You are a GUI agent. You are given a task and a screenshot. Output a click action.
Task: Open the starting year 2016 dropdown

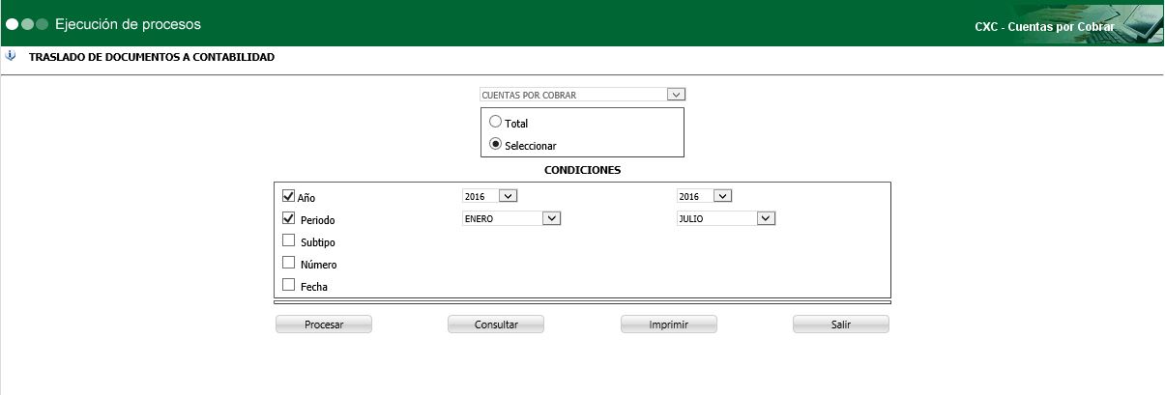490,196
